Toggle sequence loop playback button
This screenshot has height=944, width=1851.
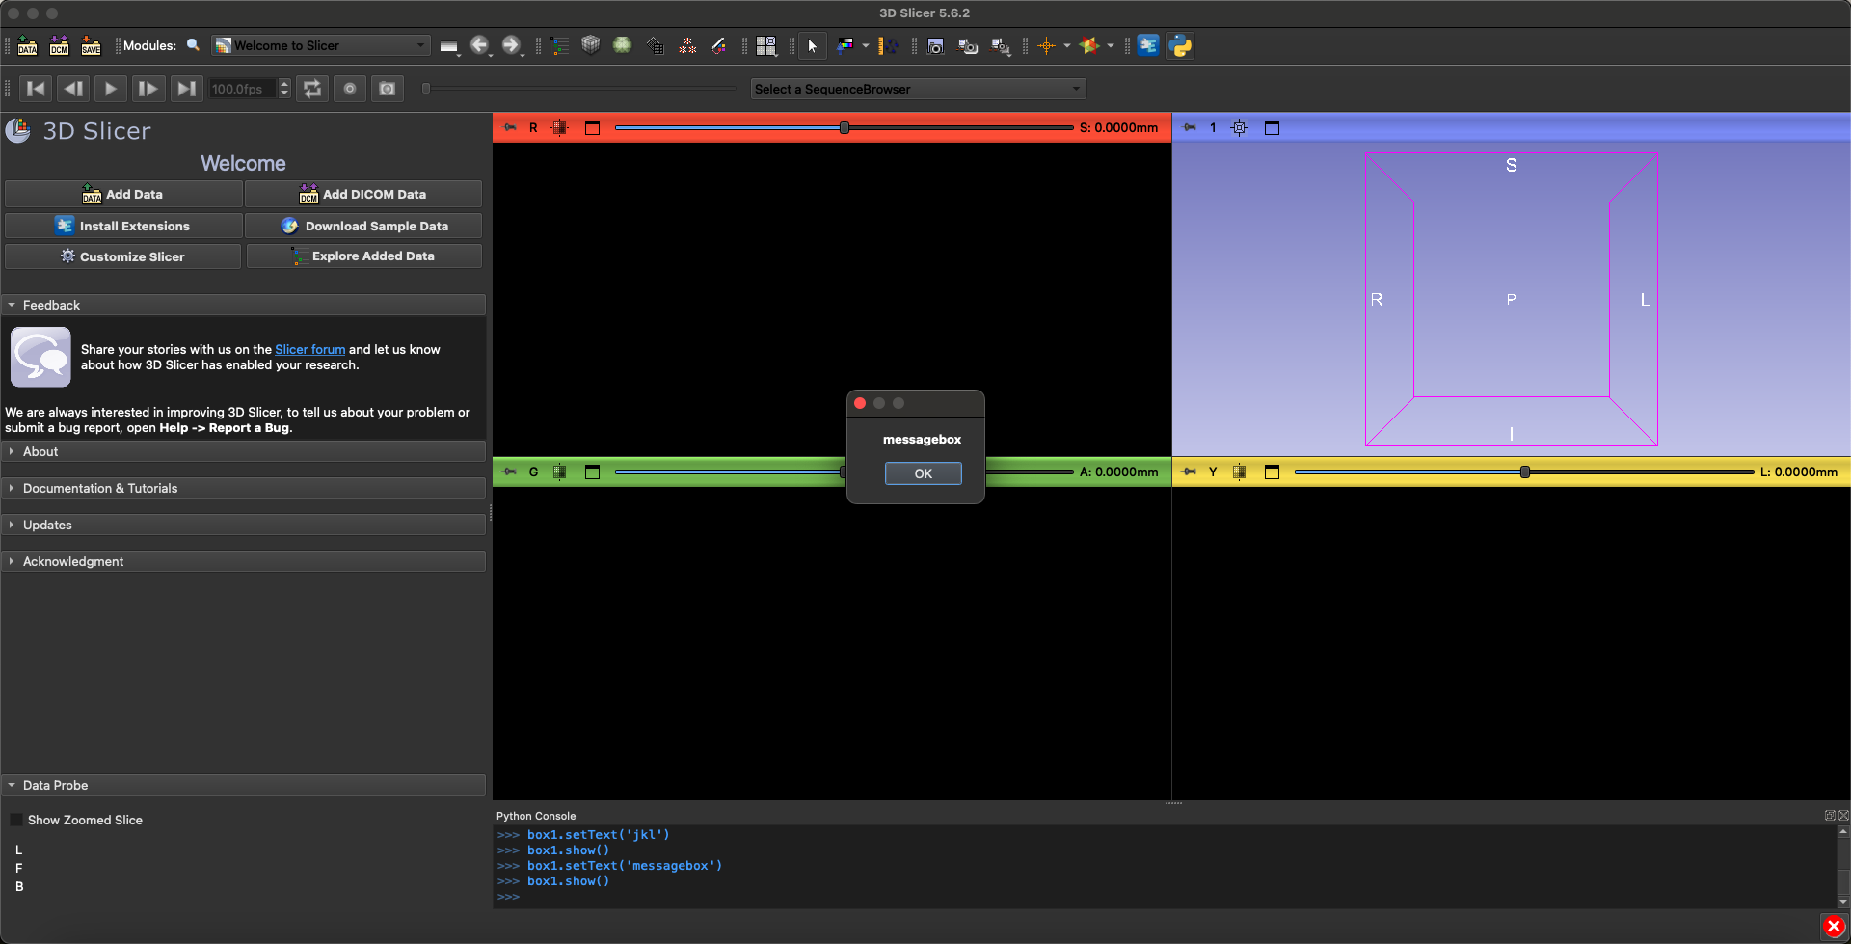312,89
